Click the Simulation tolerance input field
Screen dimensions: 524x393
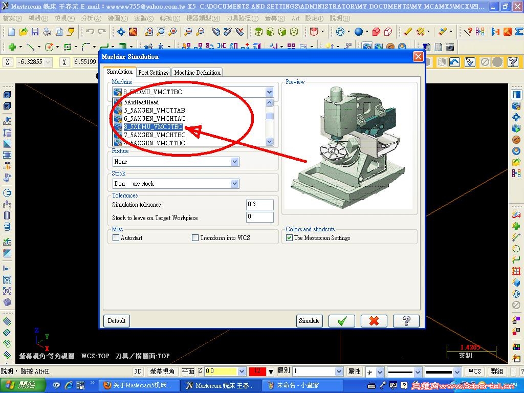[260, 205]
